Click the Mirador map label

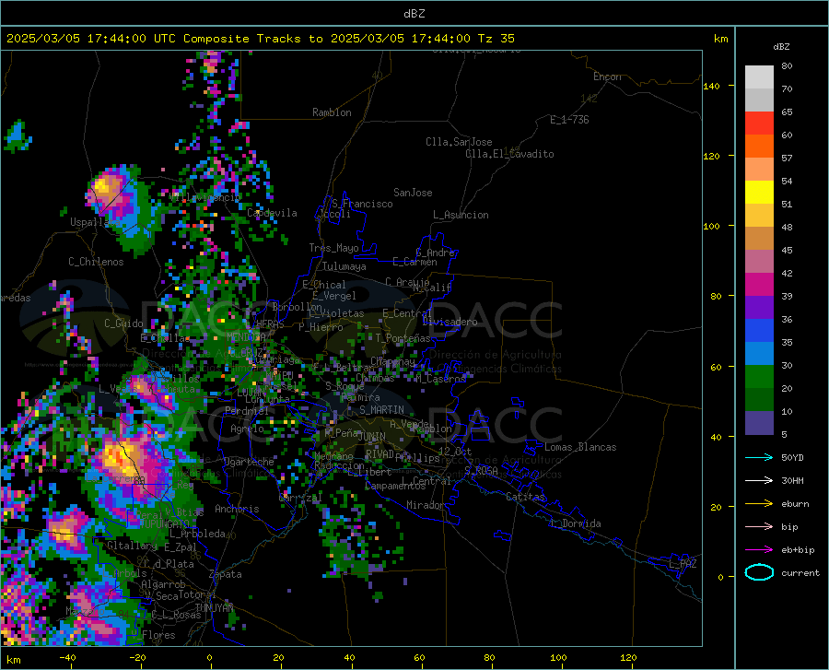pos(426,505)
